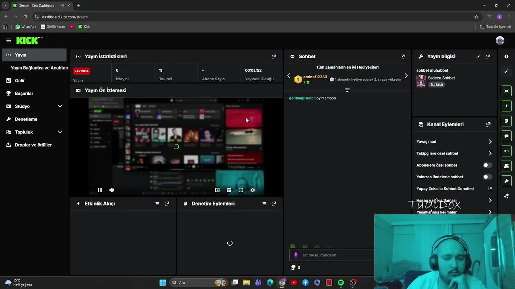Open the profile avatar menu in dashboard header
This screenshot has height=289, width=515.
click(500, 41)
